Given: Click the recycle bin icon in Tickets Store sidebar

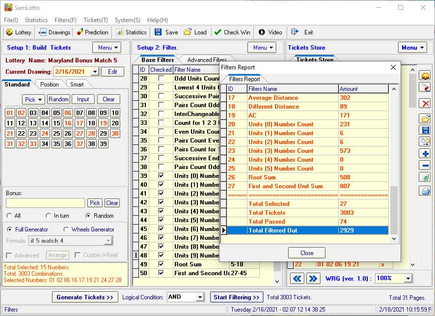Looking at the screenshot, I should (x=425, y=177).
